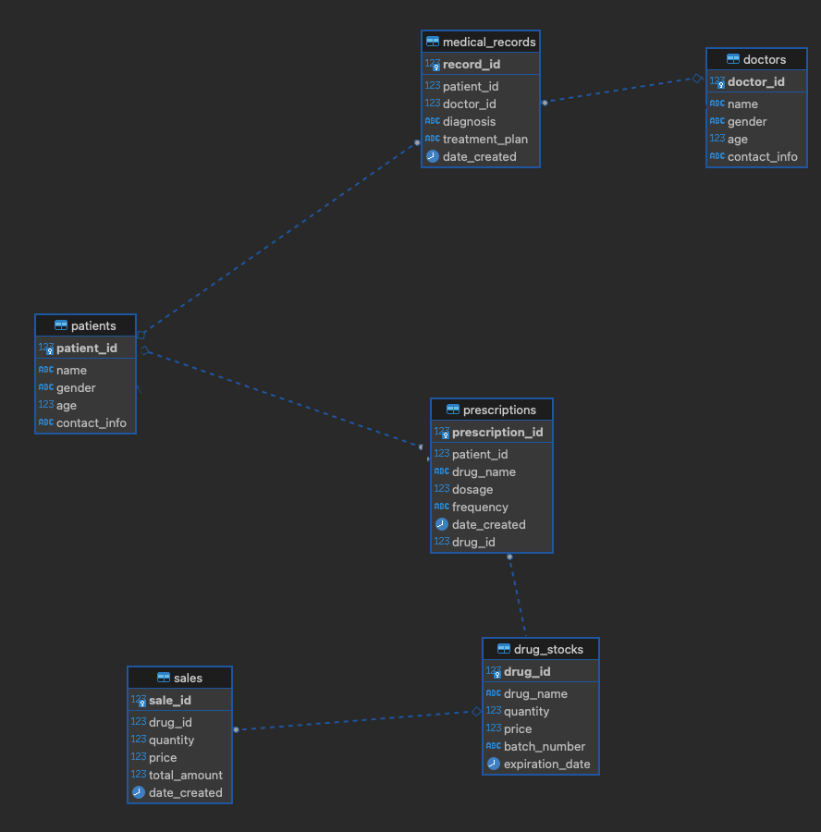Select the expiration_date column

pyautogui.click(x=541, y=765)
